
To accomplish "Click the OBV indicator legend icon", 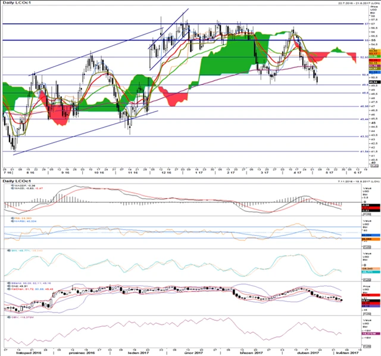I will click(x=6, y=318).
